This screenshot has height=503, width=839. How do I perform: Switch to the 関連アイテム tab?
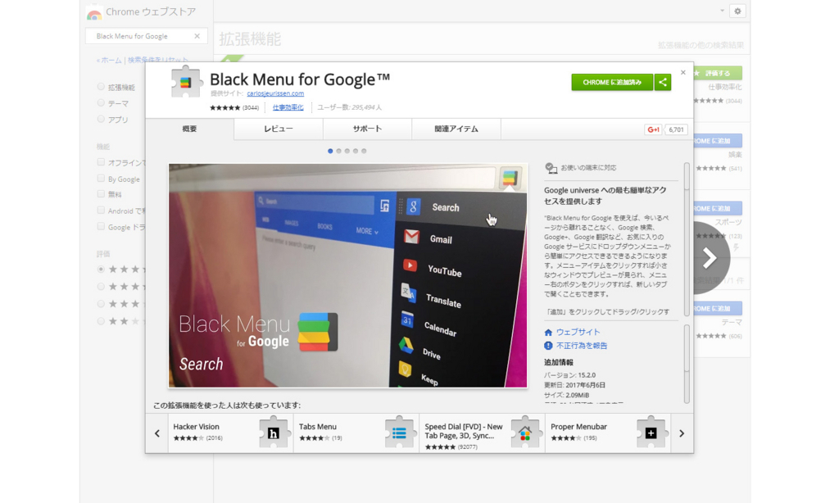coord(456,129)
